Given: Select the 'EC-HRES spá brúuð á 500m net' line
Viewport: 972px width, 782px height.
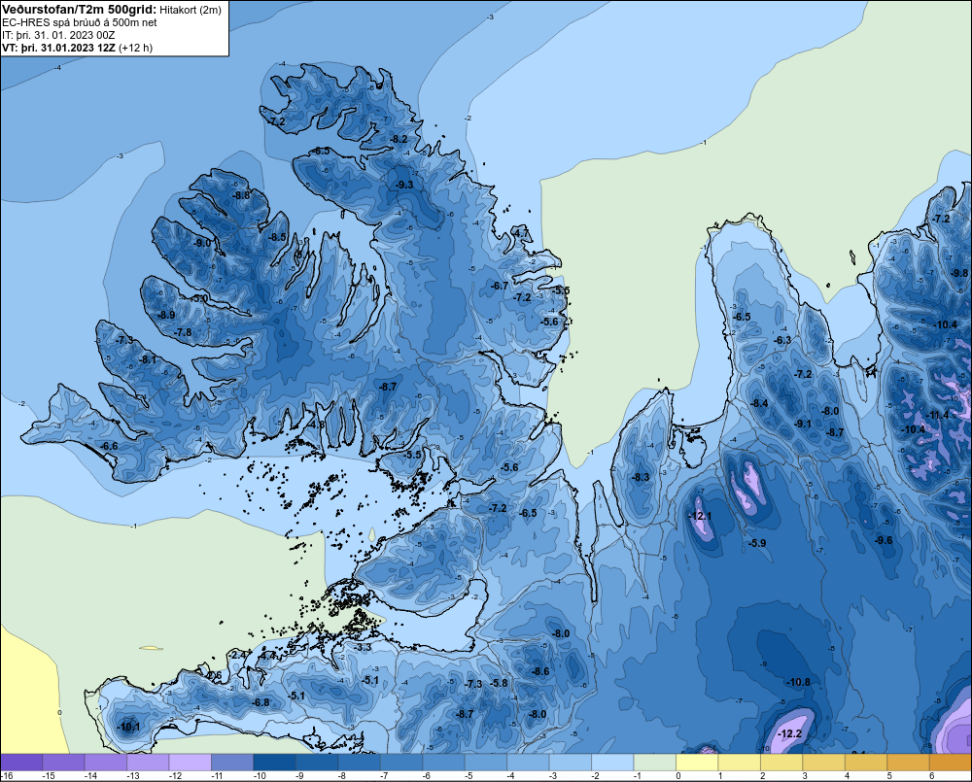Looking at the screenshot, I should (79, 22).
